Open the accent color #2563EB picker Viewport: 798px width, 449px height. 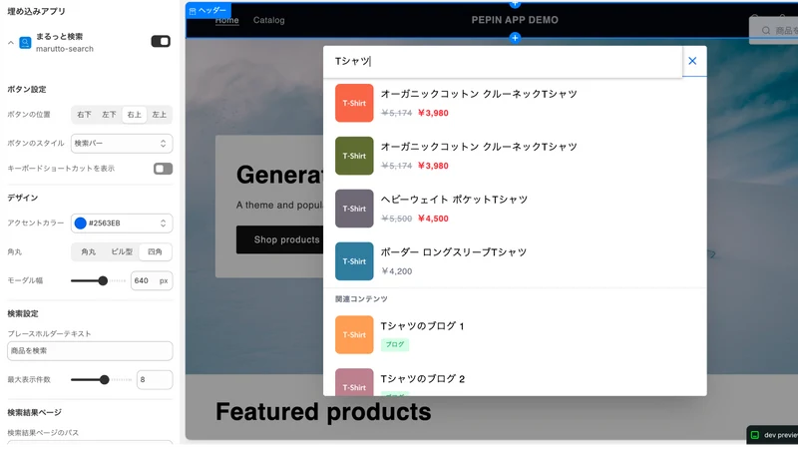coord(122,223)
